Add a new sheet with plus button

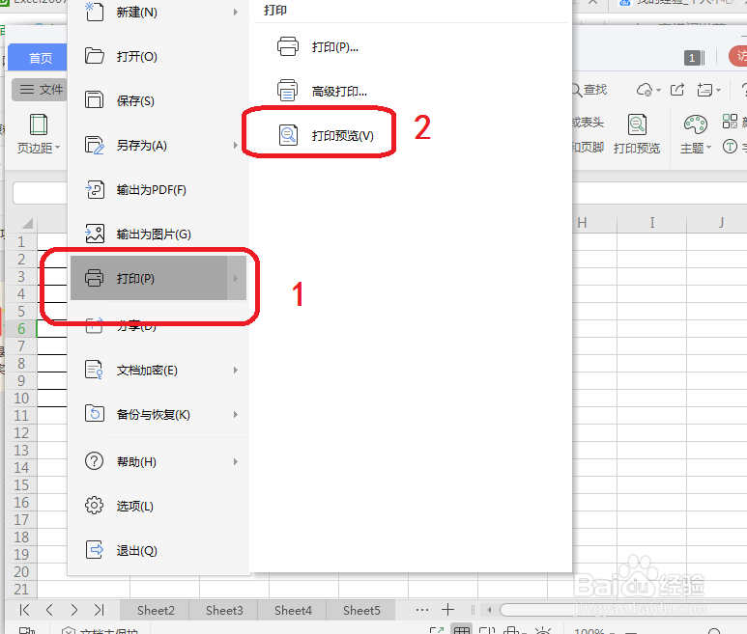tap(447, 610)
